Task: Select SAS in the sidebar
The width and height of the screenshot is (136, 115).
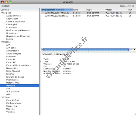Action: pyautogui.click(x=8, y=89)
